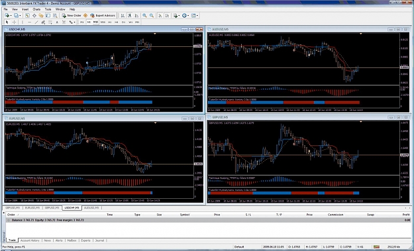This screenshot has height=251, width=414.
Task: Sort trades by the Profit column
Action: (x=406, y=215)
